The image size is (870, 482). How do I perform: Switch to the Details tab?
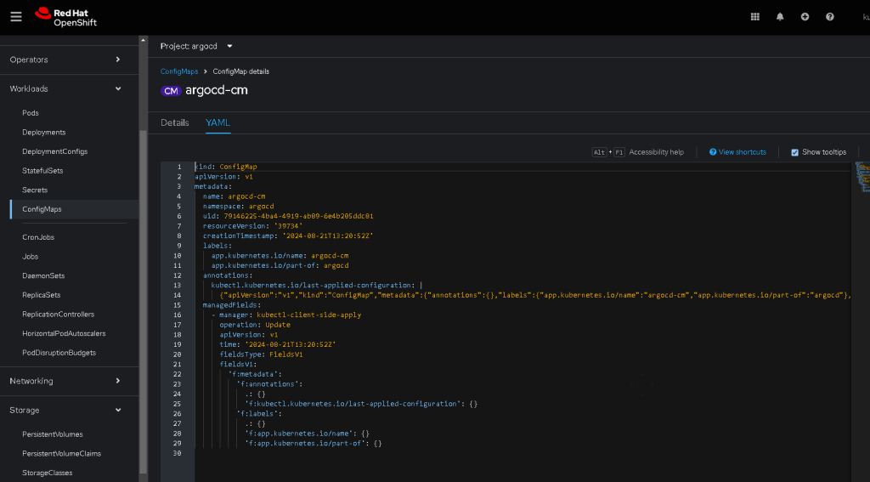(175, 122)
